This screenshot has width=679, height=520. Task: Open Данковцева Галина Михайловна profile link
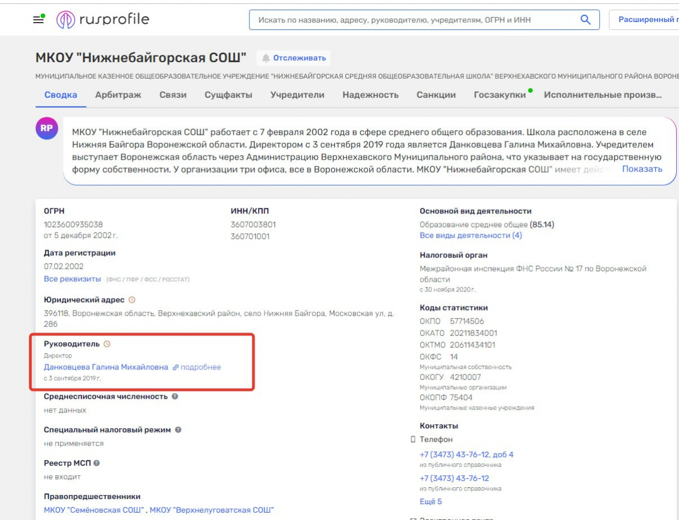(x=106, y=367)
